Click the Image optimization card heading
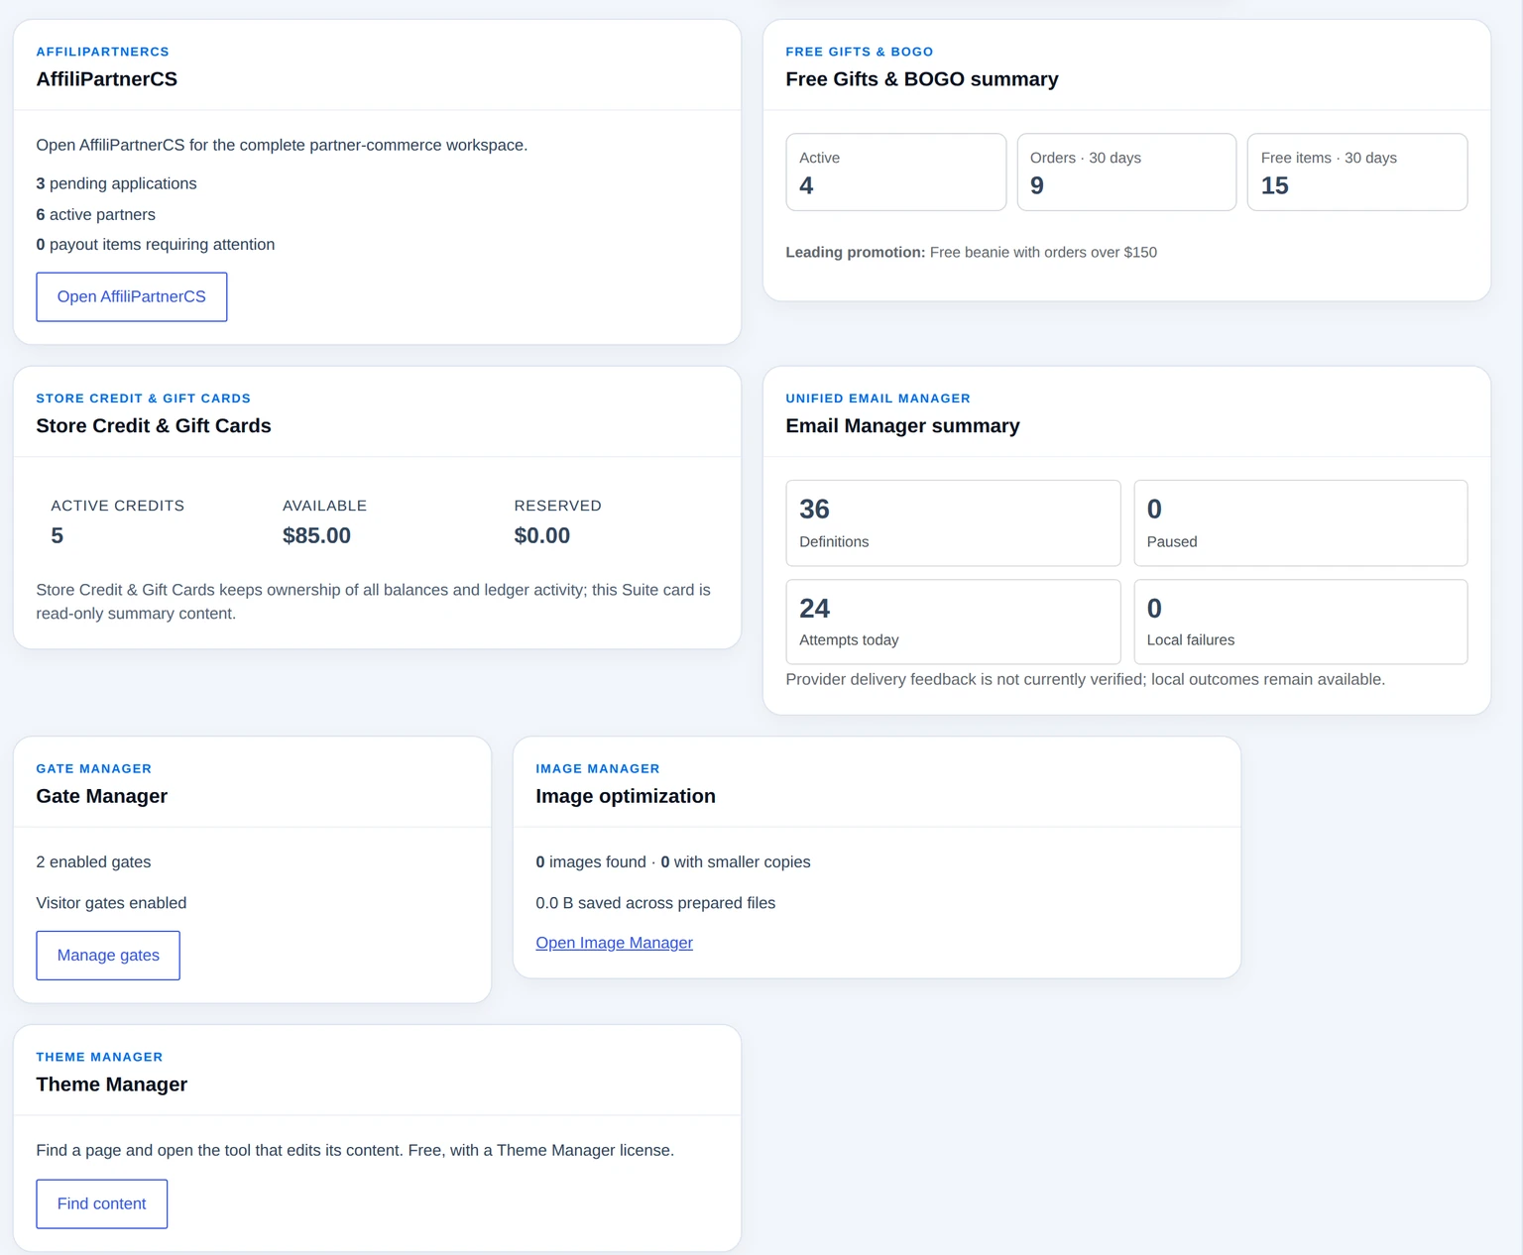Viewport: 1523px width, 1255px height. pyautogui.click(x=626, y=796)
